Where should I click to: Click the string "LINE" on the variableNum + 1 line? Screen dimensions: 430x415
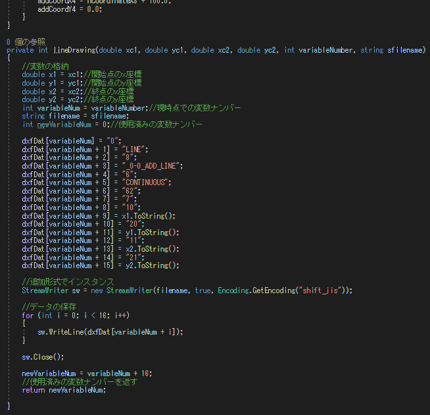click(x=133, y=150)
